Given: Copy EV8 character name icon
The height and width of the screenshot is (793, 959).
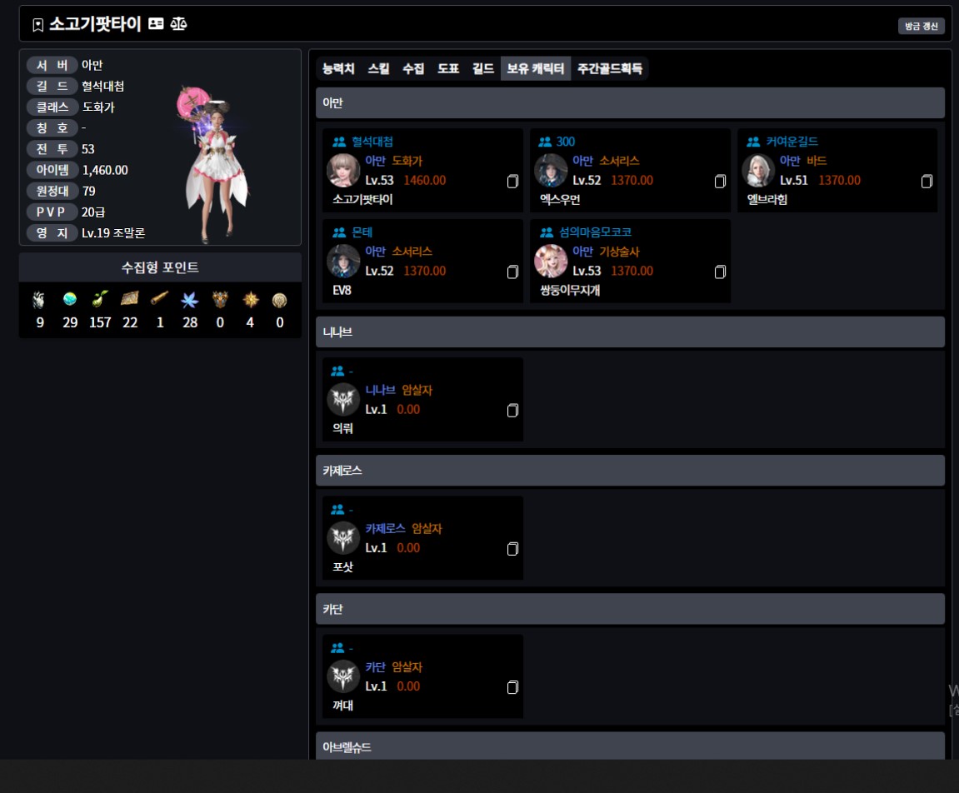Looking at the screenshot, I should (512, 272).
